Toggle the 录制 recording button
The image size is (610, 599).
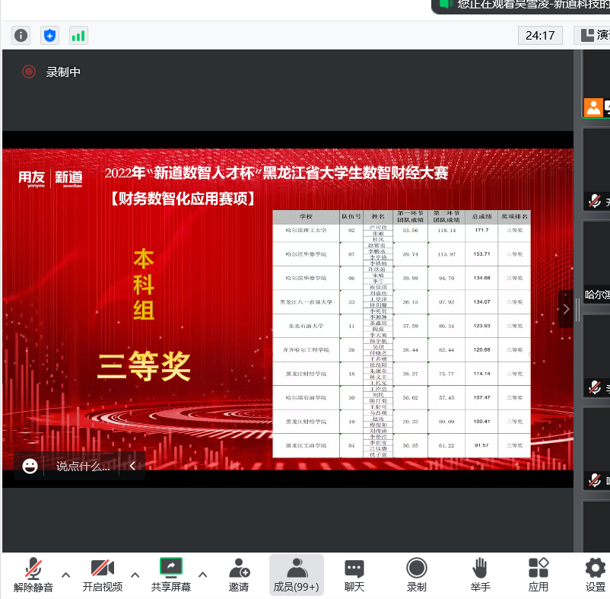coord(416,575)
